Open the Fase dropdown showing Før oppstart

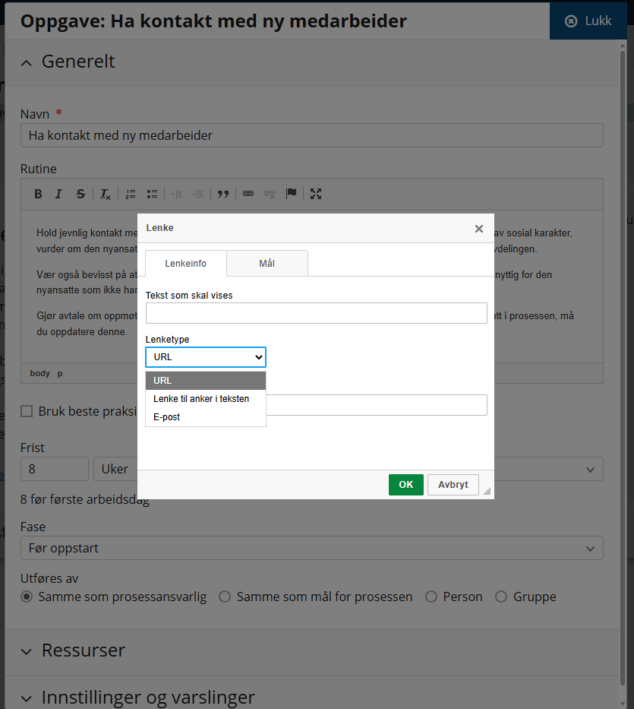point(311,548)
